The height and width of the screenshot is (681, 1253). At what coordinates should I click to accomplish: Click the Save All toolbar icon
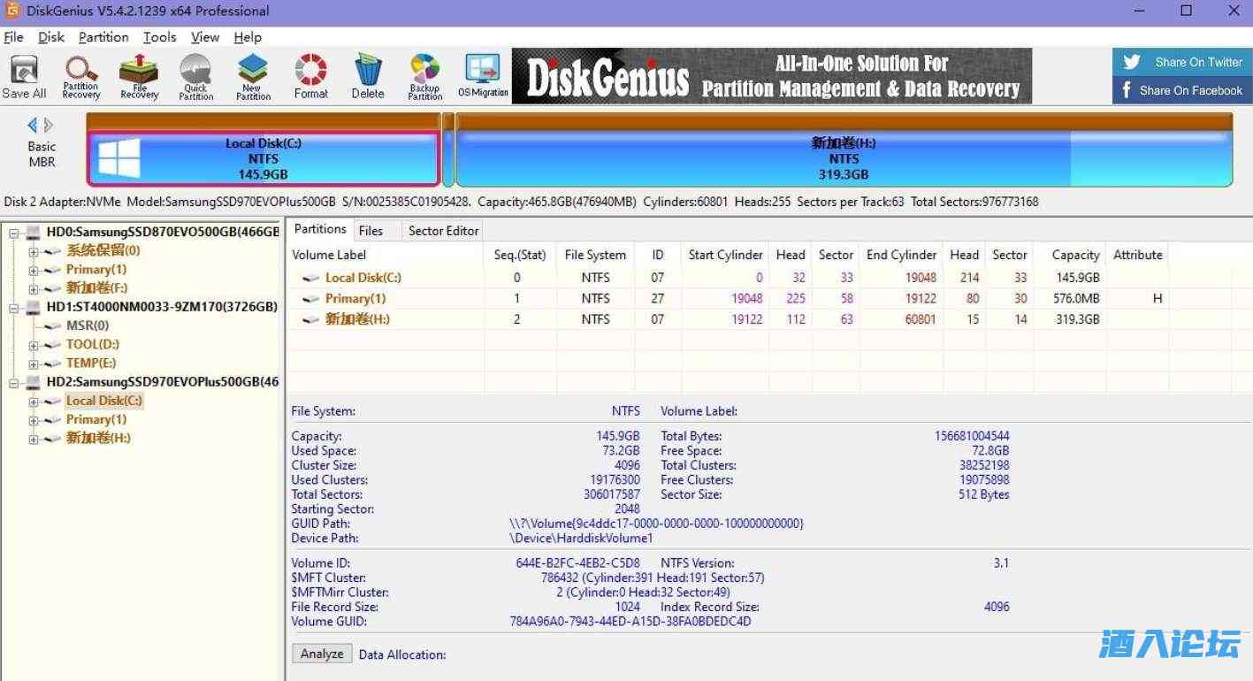(24, 76)
